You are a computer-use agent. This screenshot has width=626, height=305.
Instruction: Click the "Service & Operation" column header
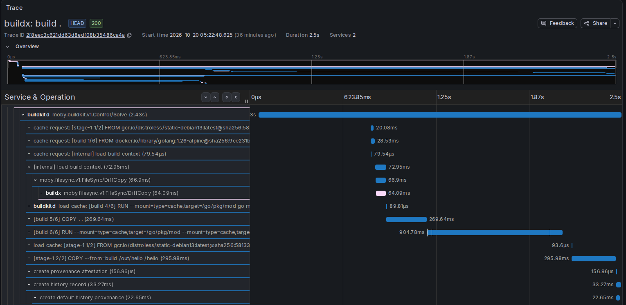(40, 97)
